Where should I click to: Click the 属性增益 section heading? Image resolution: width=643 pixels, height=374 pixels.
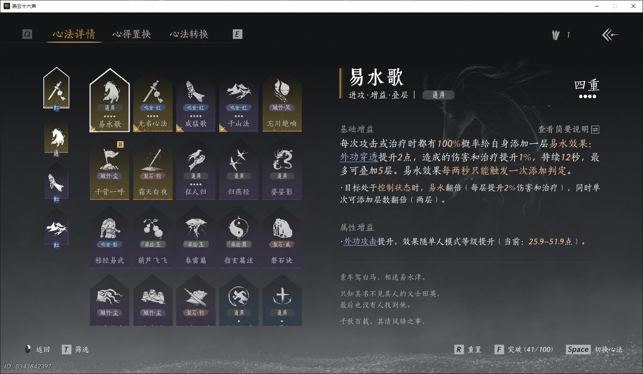point(357,228)
